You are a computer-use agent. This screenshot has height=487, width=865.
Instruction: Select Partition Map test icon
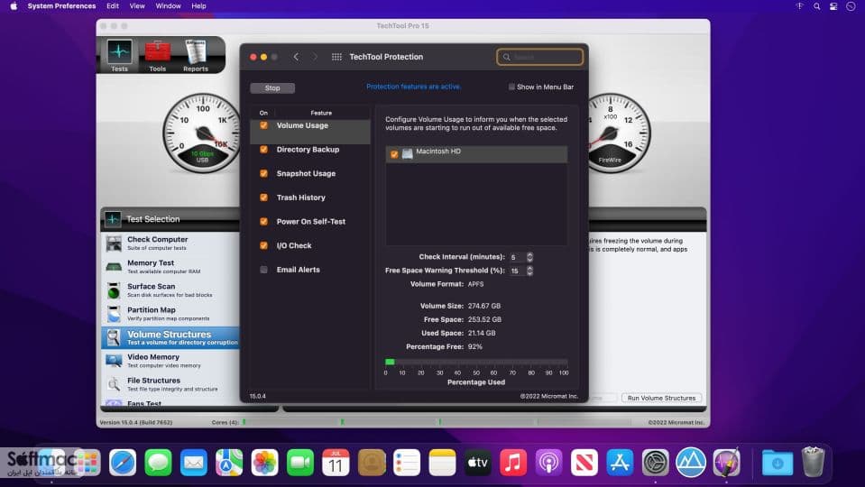pyautogui.click(x=114, y=314)
